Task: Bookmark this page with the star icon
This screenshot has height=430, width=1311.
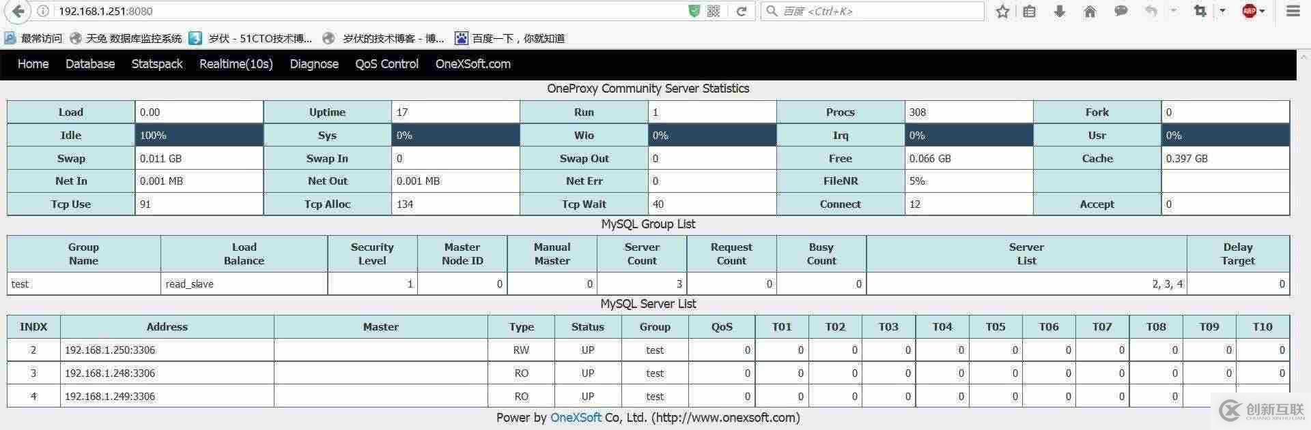Action: click(x=1002, y=11)
